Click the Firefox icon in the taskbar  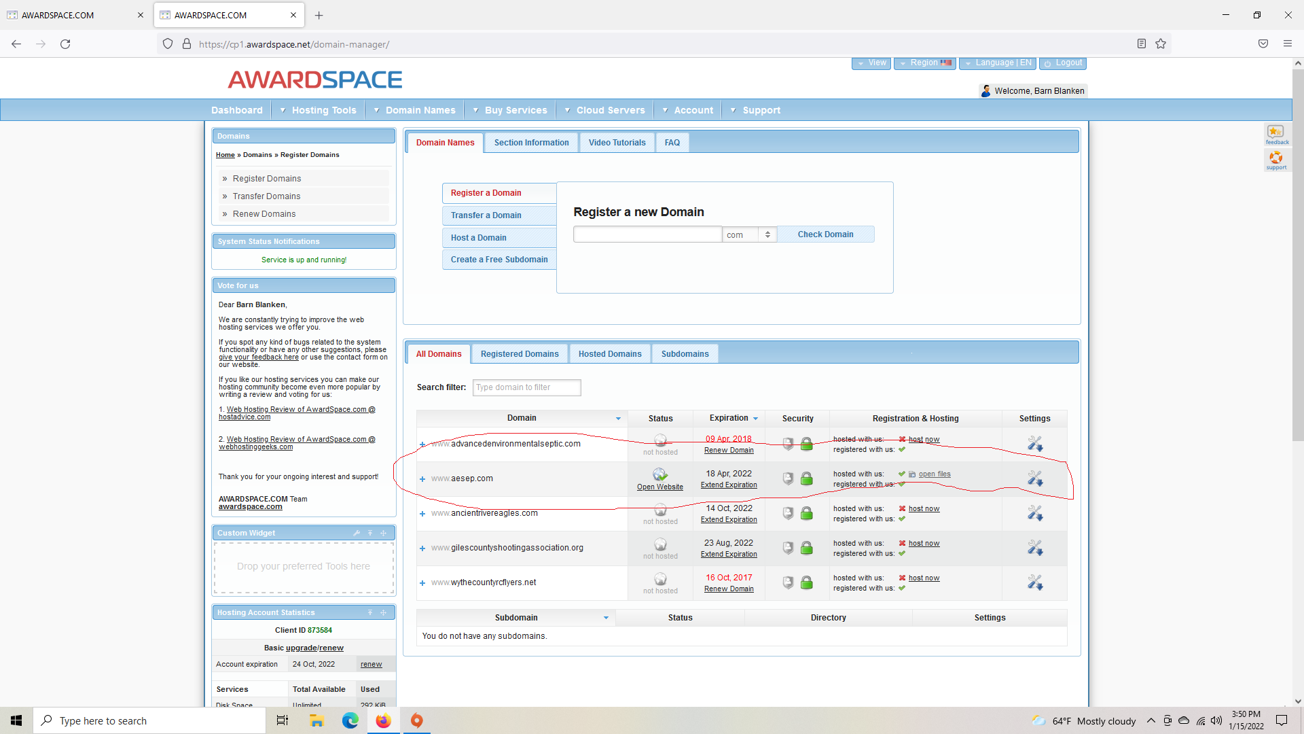pos(384,720)
